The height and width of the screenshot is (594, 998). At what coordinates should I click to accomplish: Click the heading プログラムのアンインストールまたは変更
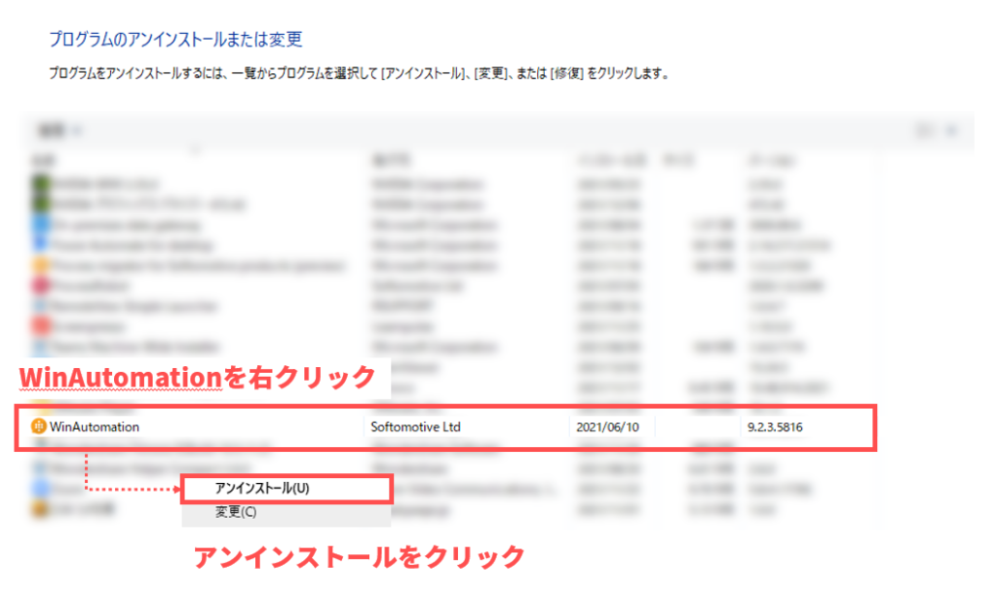pyautogui.click(x=175, y=39)
